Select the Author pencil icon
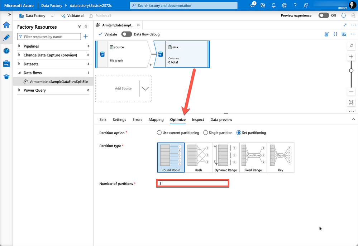 pos(6,38)
